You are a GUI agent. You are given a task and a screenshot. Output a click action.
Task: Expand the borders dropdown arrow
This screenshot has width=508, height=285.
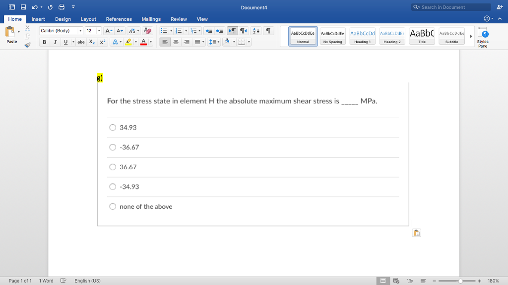pos(249,42)
